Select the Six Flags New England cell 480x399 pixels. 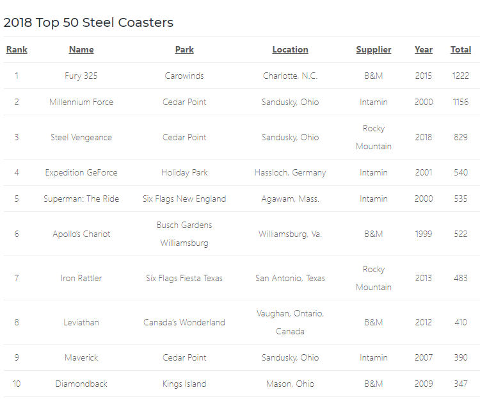point(184,199)
